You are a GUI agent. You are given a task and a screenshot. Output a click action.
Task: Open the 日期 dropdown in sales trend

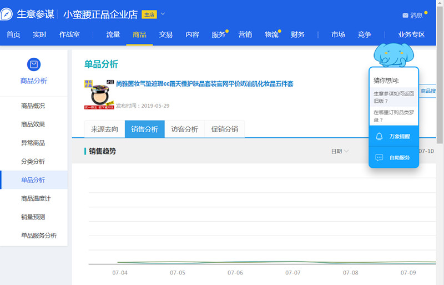coord(340,151)
